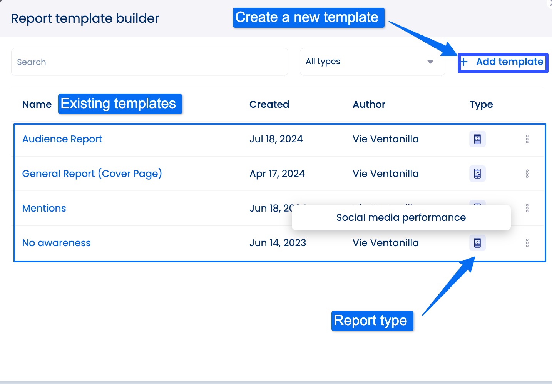Open the All types filter dropdown

click(x=372, y=62)
